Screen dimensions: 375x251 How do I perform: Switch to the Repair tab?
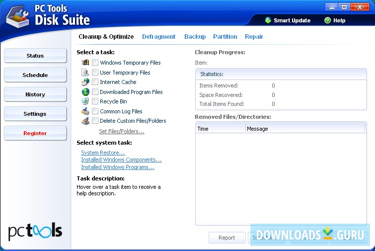[254, 37]
